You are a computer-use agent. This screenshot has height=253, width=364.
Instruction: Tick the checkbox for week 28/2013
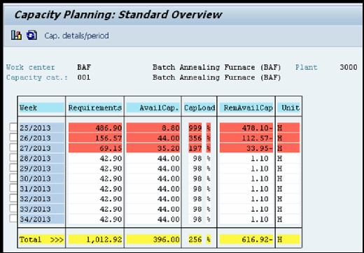(13, 158)
